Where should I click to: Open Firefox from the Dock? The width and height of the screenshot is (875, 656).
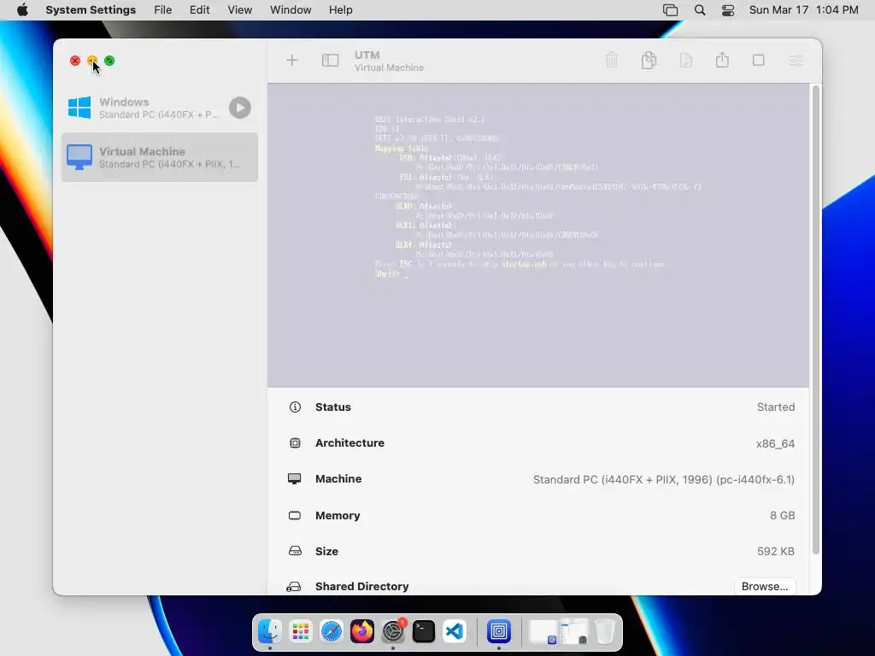tap(362, 631)
